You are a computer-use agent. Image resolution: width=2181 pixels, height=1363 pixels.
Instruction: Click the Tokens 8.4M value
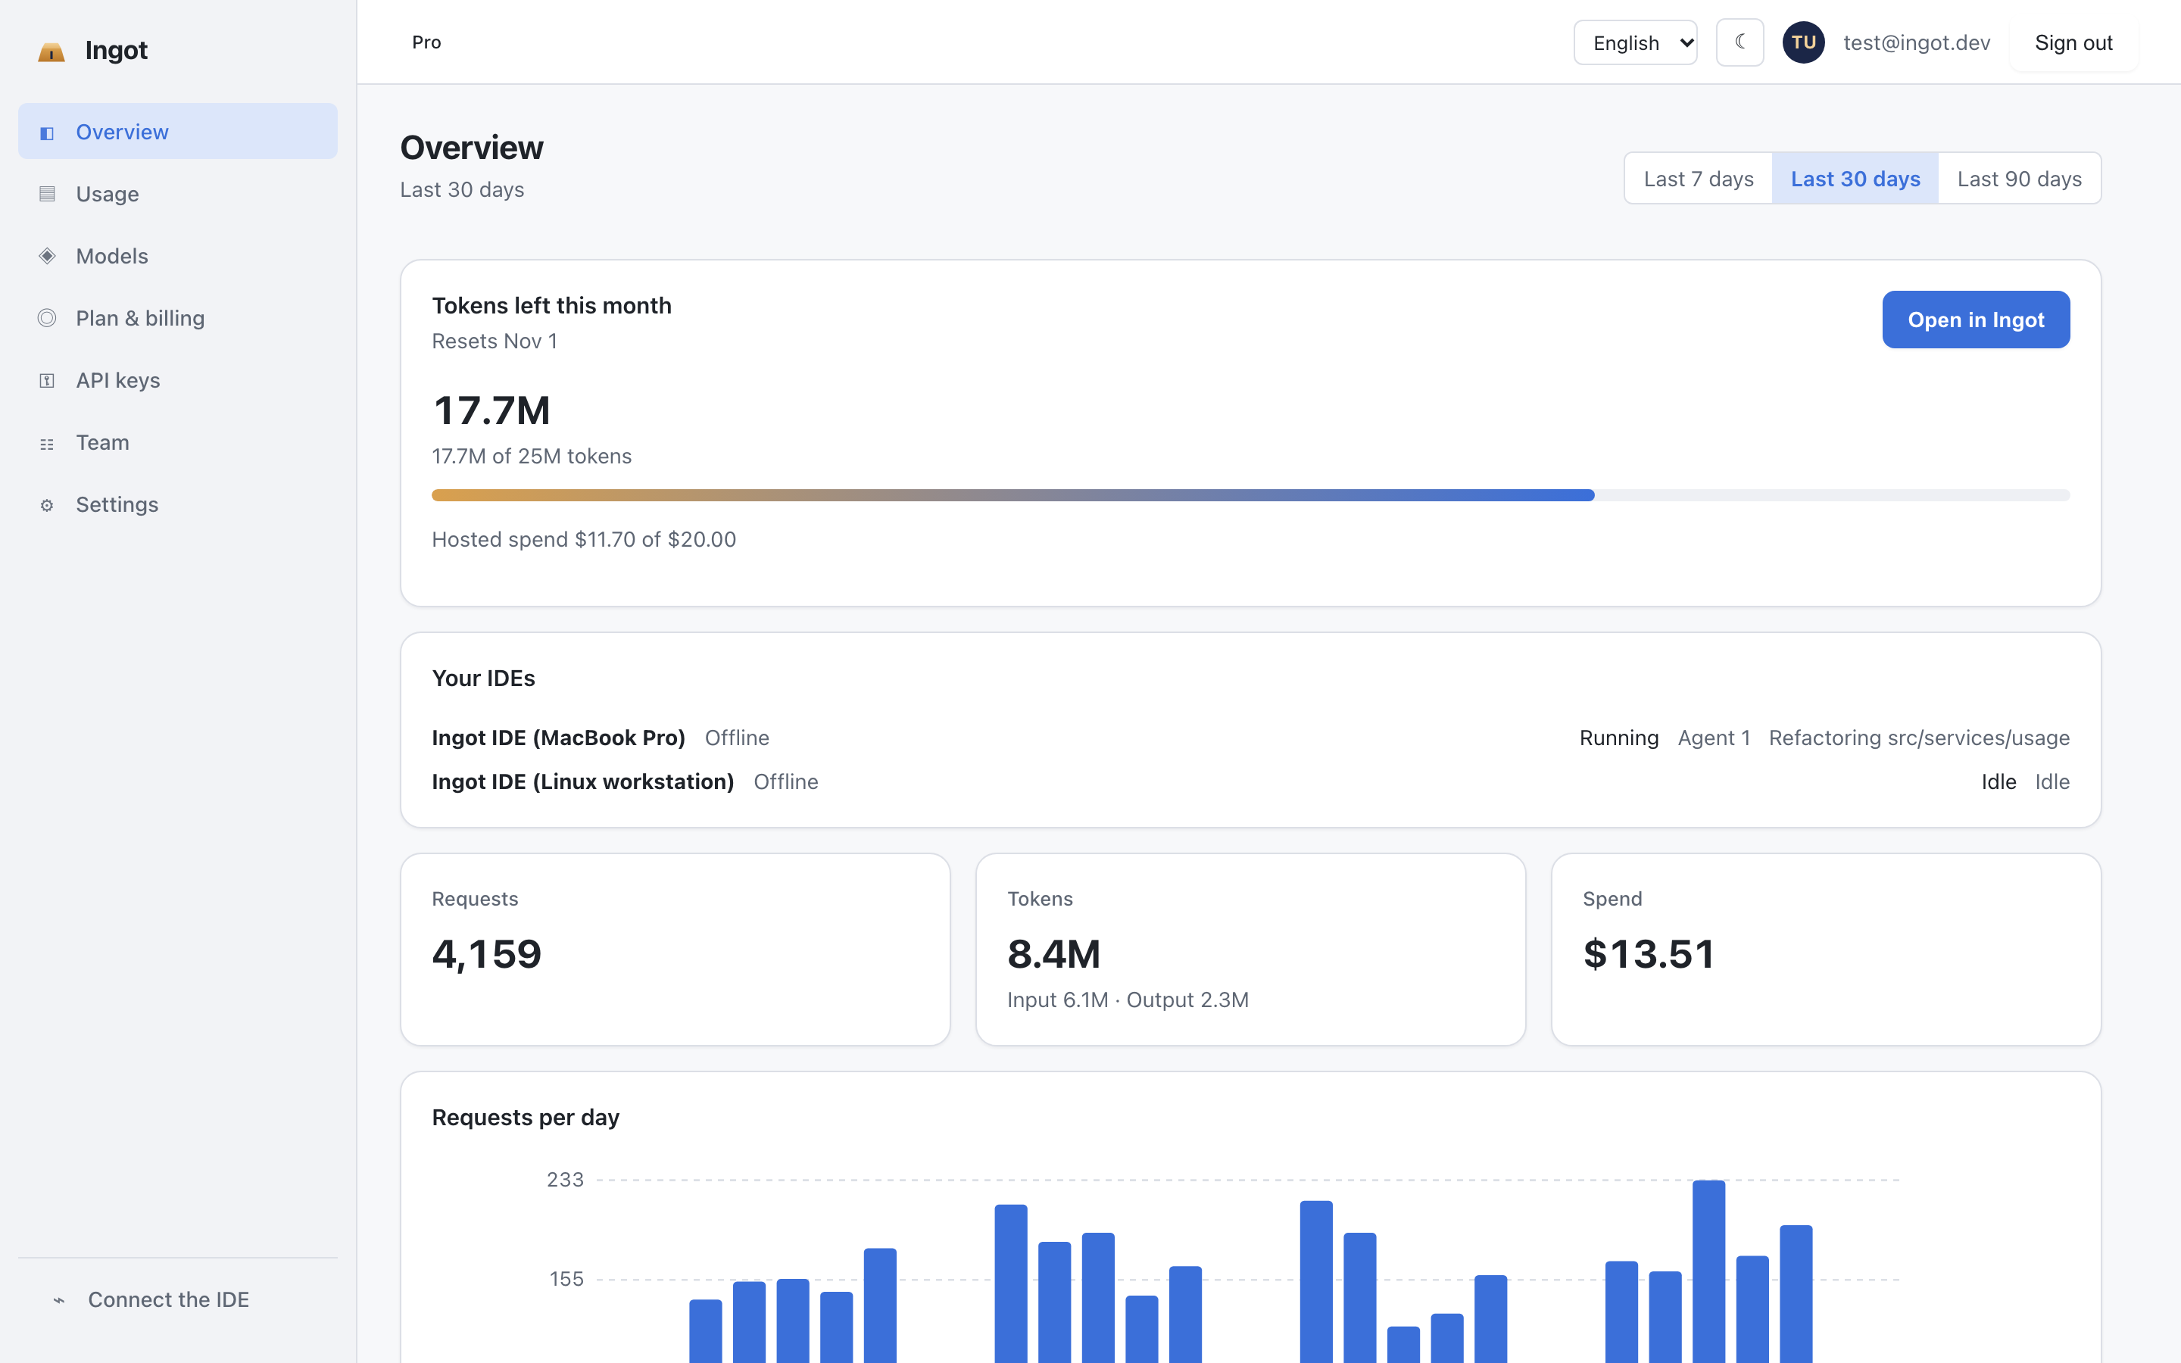(1053, 954)
